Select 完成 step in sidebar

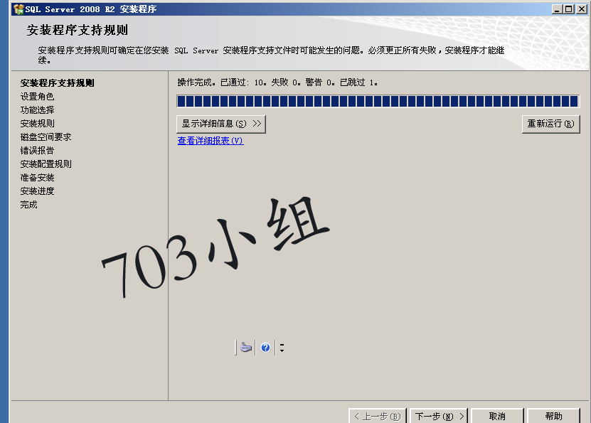[28, 205]
